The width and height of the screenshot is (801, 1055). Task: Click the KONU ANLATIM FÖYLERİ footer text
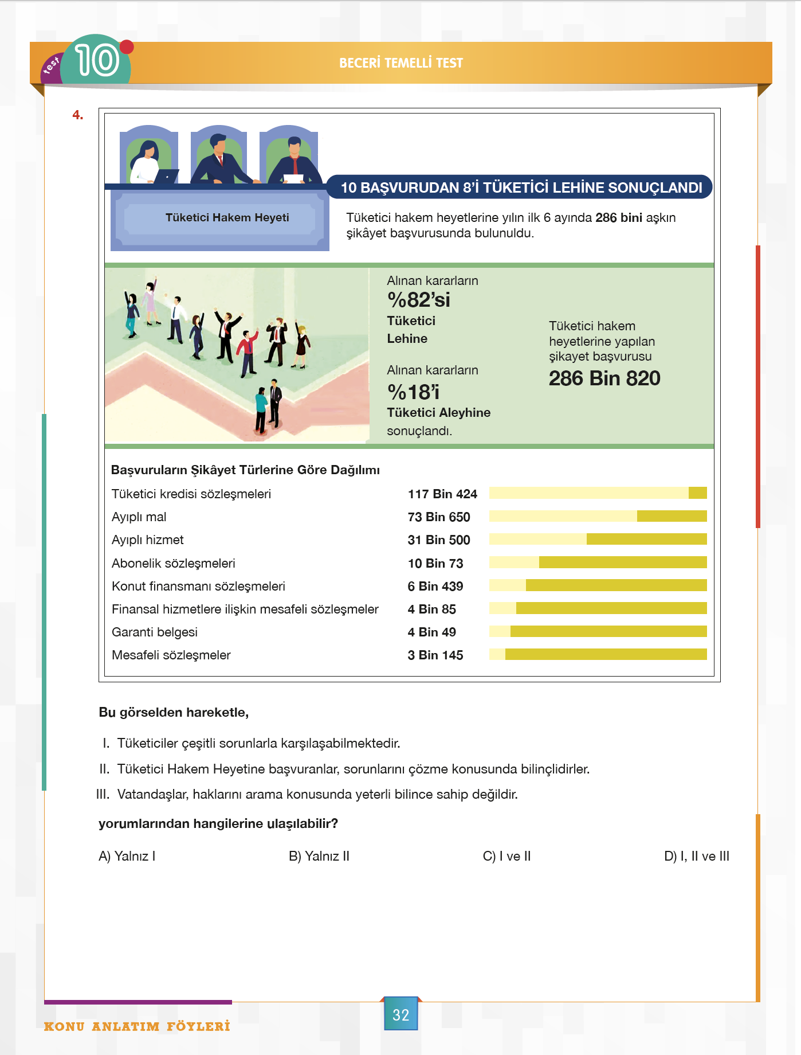[x=137, y=1026]
